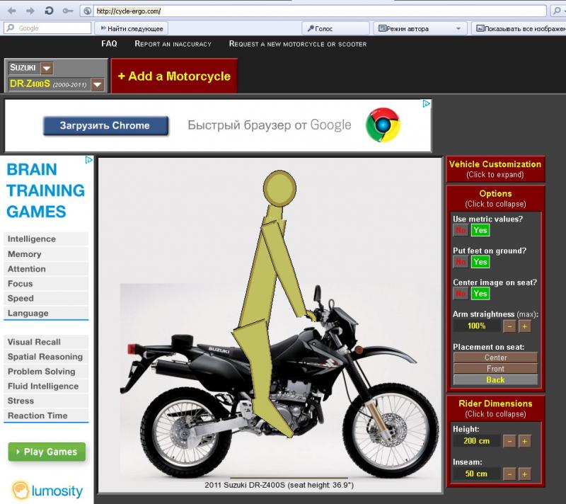Collapse the Options panel
Image resolution: width=566 pixels, height=504 pixels.
click(x=495, y=199)
